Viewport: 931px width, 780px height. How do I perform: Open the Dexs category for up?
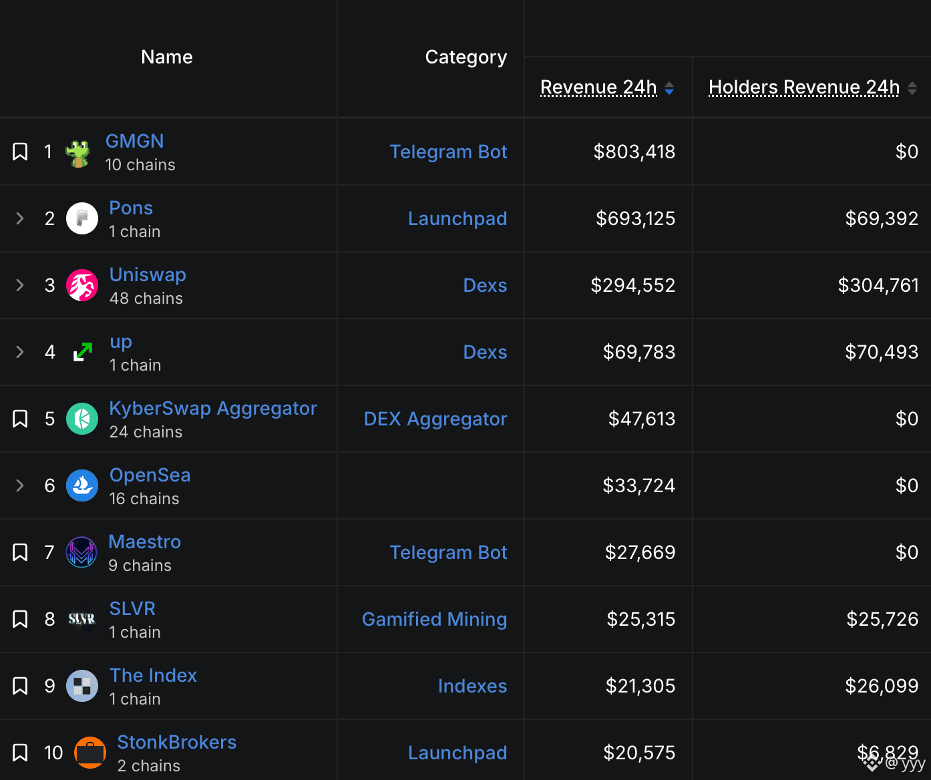486,352
